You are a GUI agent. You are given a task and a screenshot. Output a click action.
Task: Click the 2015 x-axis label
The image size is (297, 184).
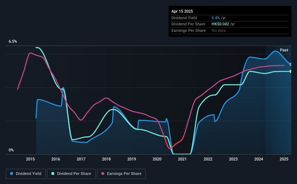click(30, 159)
